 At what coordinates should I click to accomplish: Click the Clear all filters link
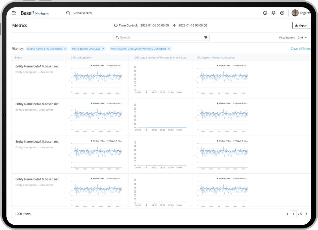coord(301,49)
